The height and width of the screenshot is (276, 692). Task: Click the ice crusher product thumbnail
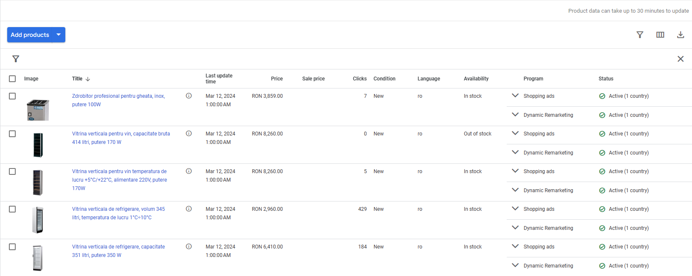tap(38, 110)
